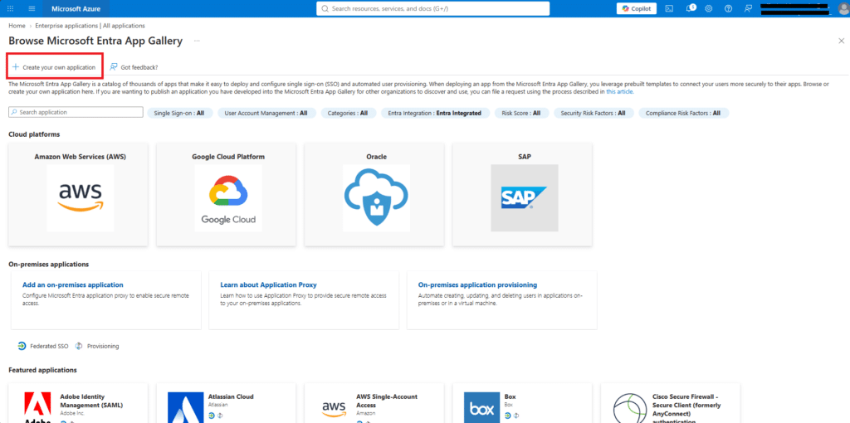The height and width of the screenshot is (423, 850).
Task: Open User Account Management filter
Action: pyautogui.click(x=266, y=113)
